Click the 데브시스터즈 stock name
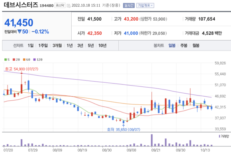The width and height of the screenshot is (231, 154). (21, 5)
